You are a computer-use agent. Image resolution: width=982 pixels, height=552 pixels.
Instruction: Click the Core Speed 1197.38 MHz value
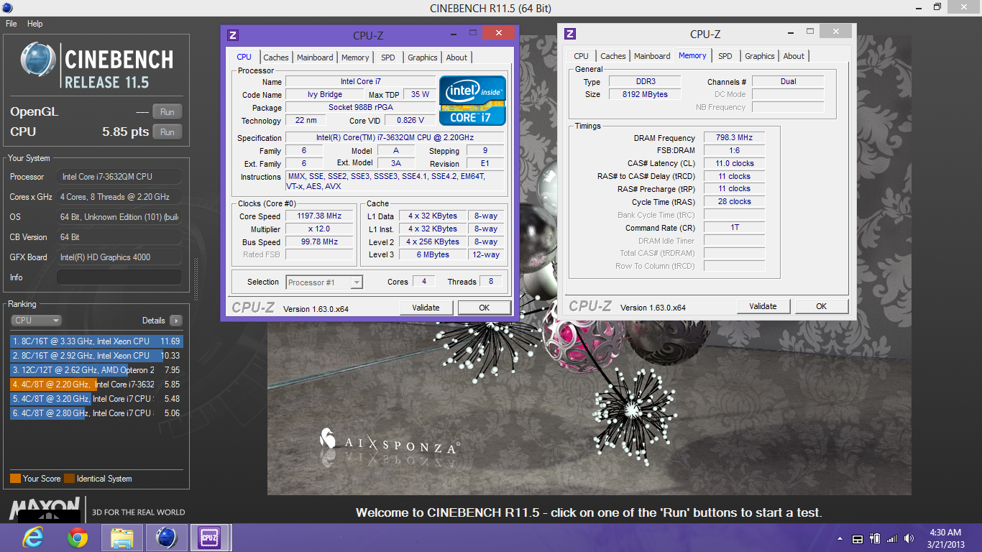click(320, 216)
